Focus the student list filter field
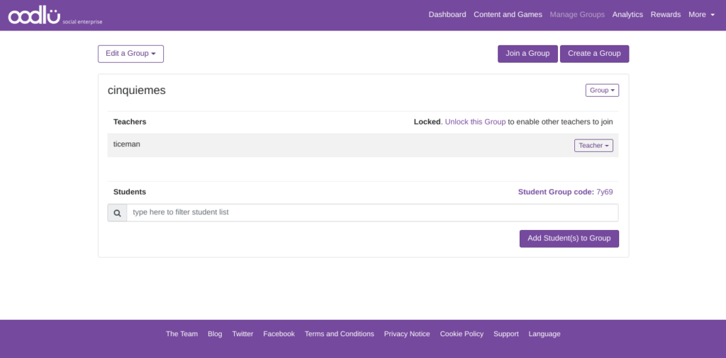The height and width of the screenshot is (358, 726). click(372, 213)
